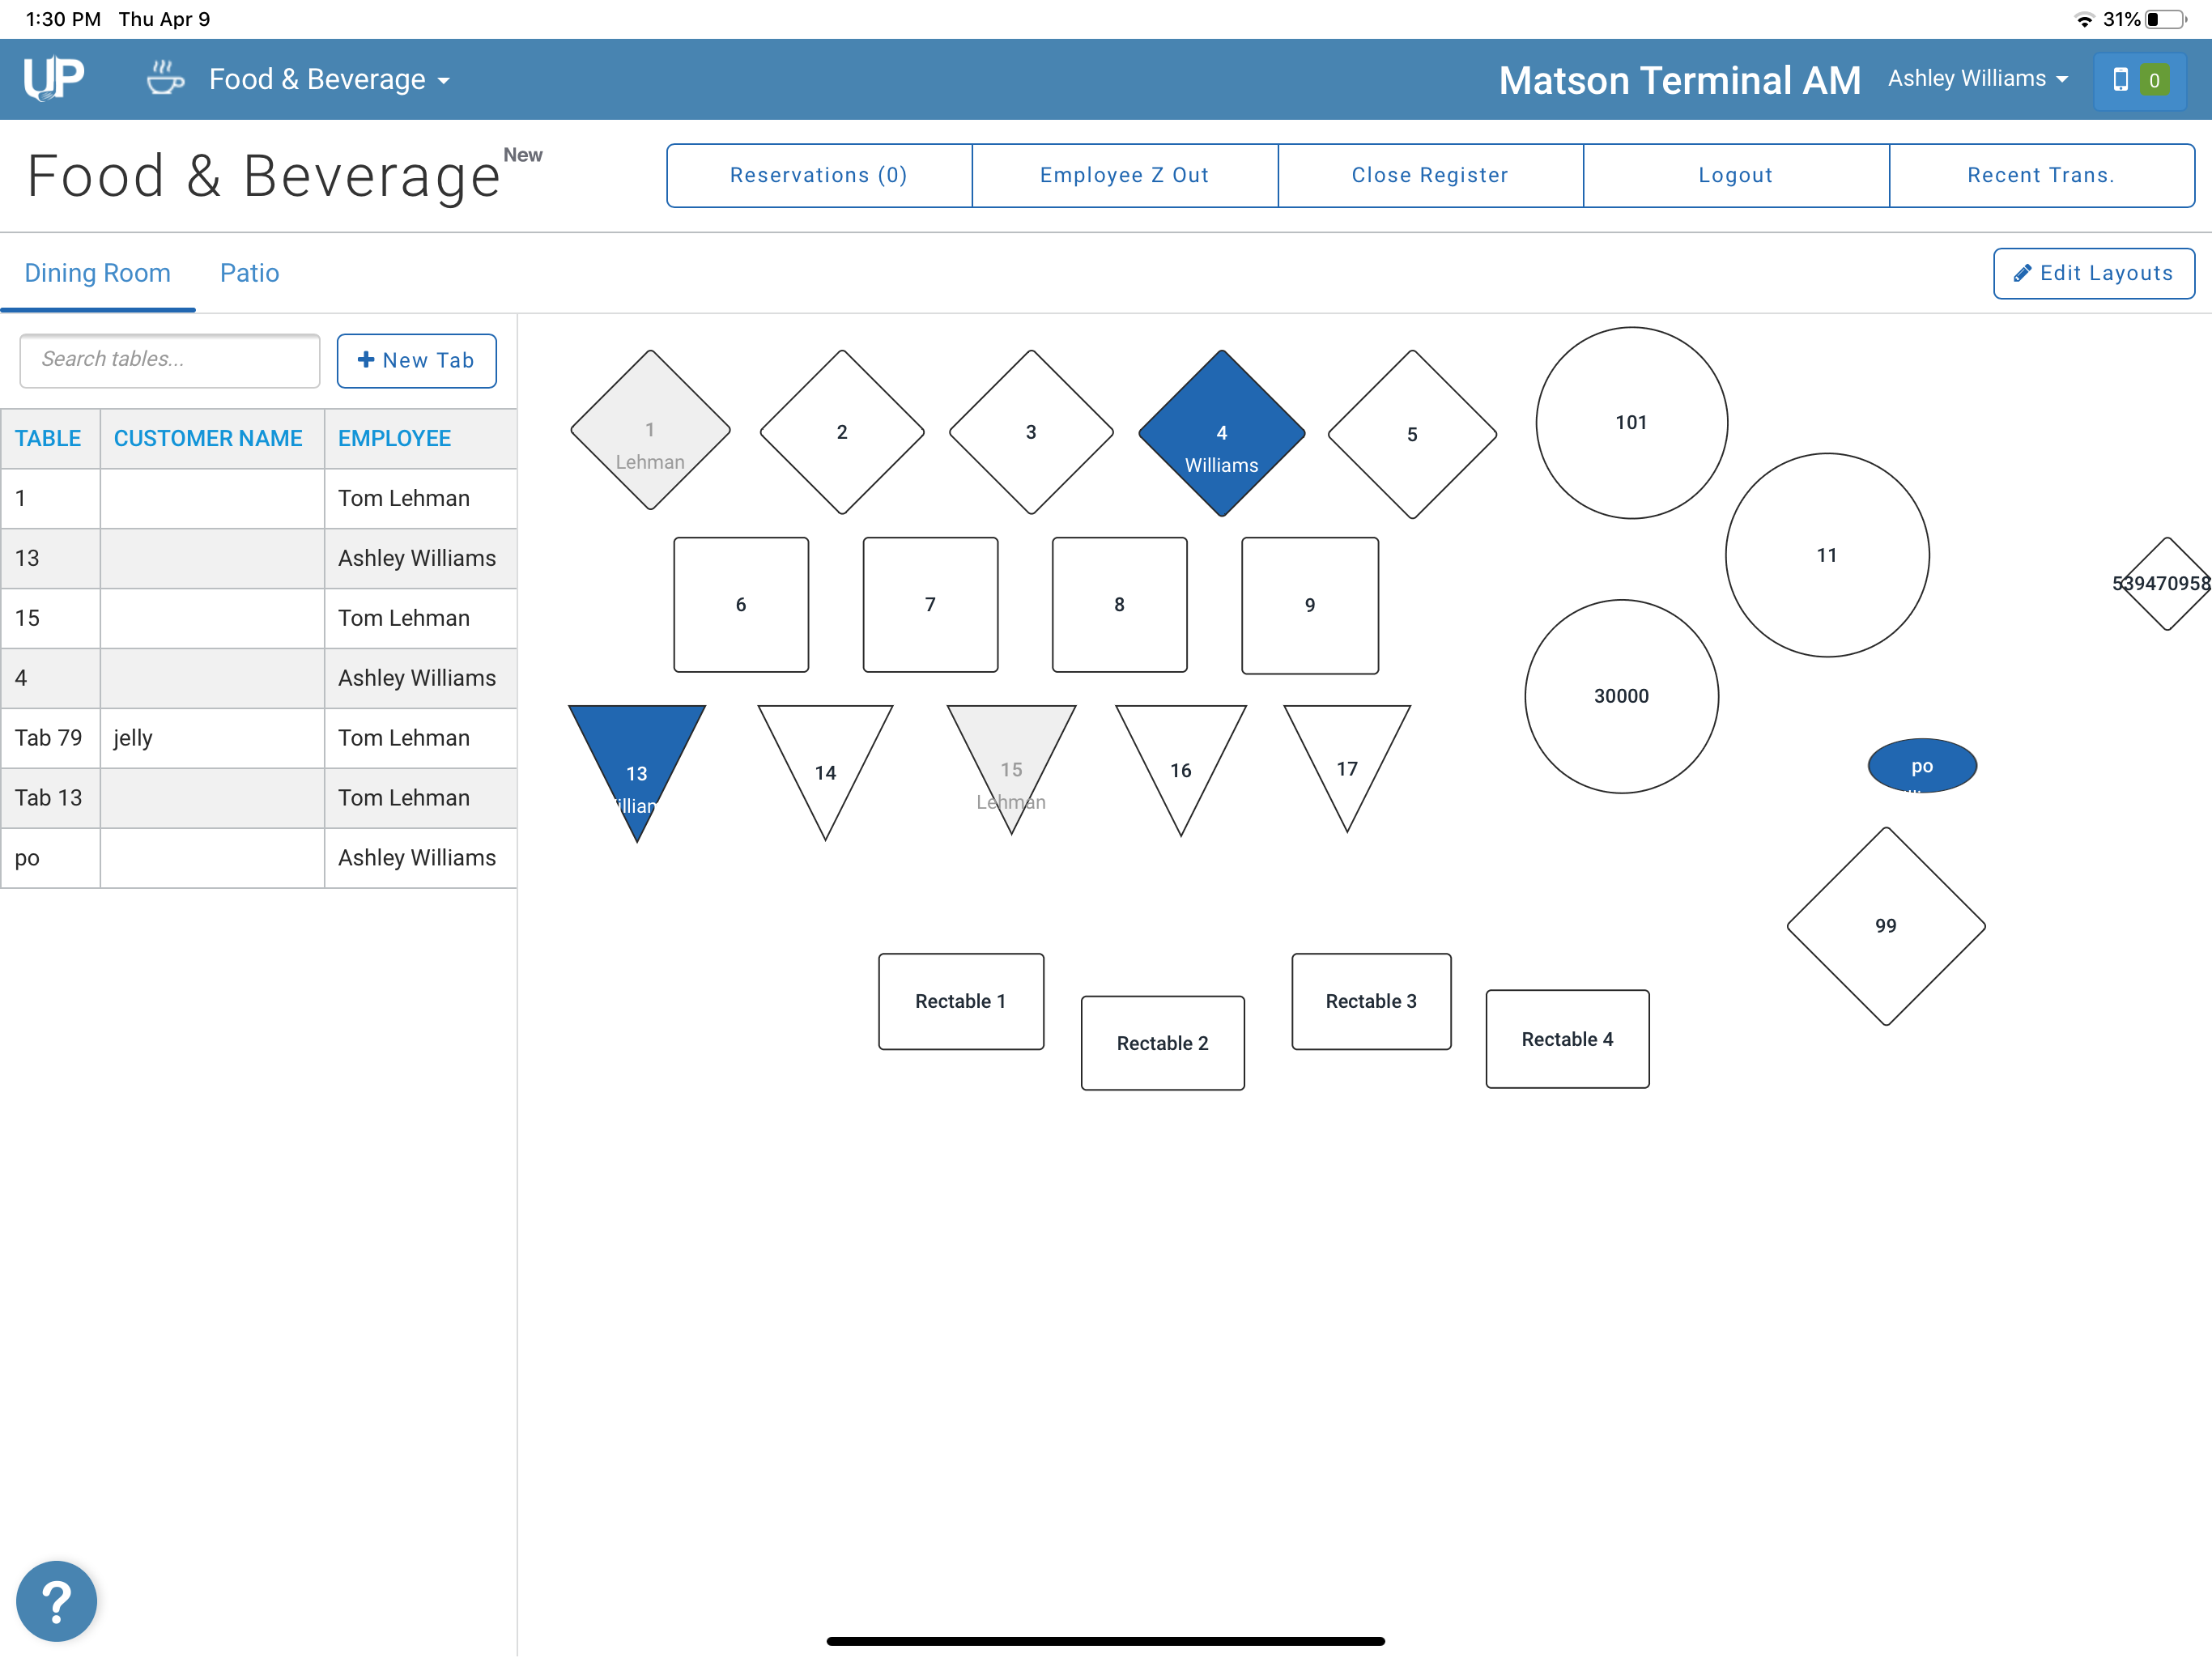Screen dimensions: 2212x1658
Task: Select round table 101
Action: pos(1631,423)
